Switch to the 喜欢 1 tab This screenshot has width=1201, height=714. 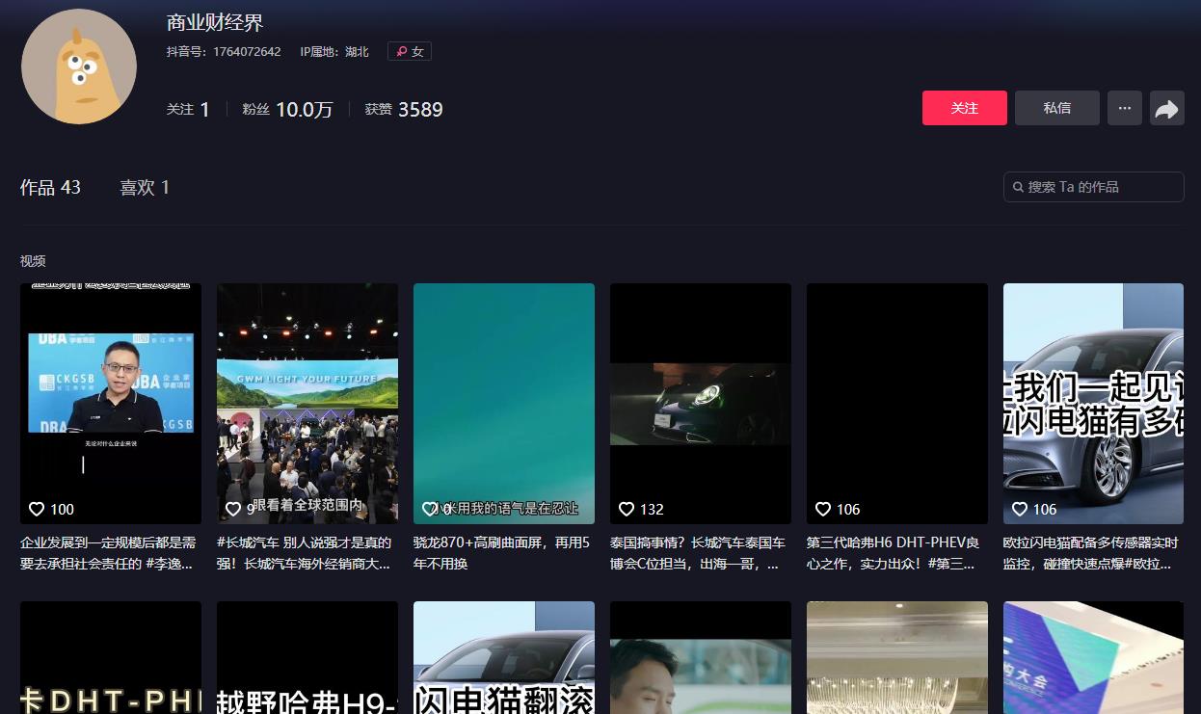tap(145, 187)
